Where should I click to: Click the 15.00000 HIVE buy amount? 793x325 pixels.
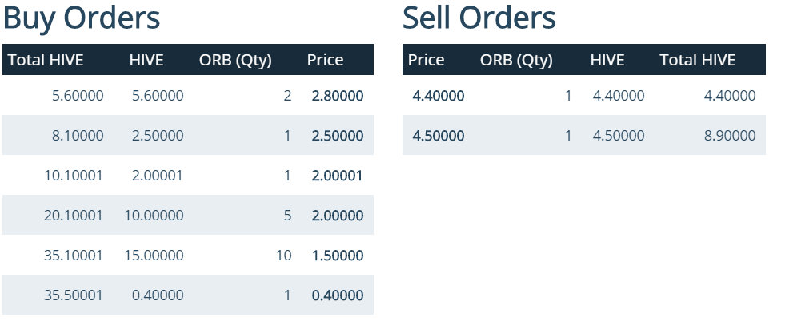154,255
